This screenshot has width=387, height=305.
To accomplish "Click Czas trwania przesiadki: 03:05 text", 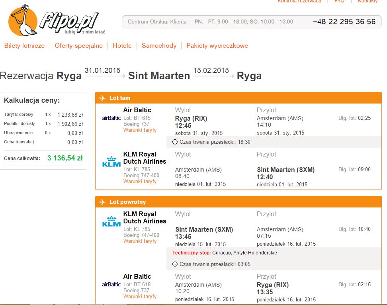I will click(x=215, y=264).
